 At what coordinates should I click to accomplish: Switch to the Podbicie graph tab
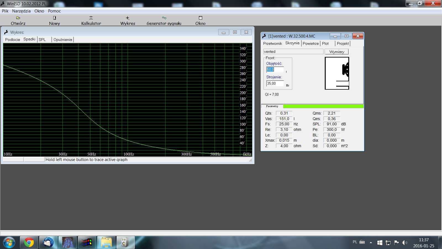coord(13,40)
